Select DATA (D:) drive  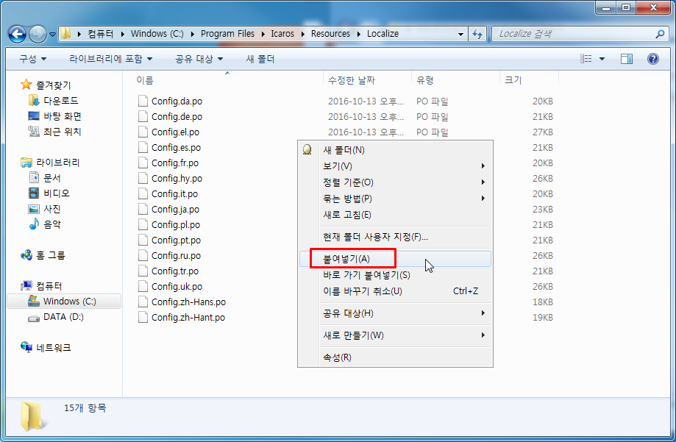point(56,317)
